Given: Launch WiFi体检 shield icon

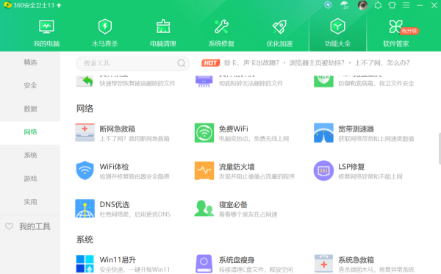Looking at the screenshot, I should pyautogui.click(x=85, y=170).
